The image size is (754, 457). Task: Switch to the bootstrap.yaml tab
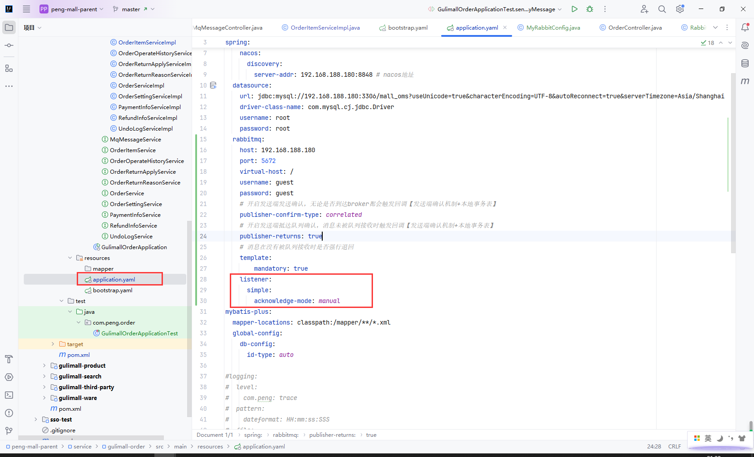pos(403,27)
